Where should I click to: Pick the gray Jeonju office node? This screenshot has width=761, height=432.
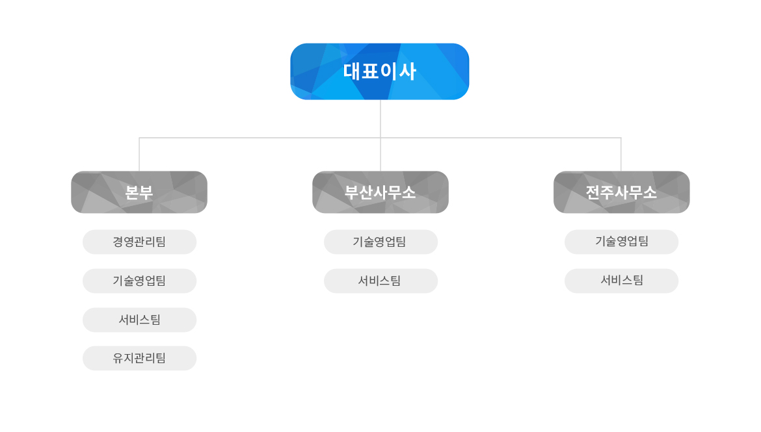pyautogui.click(x=621, y=192)
